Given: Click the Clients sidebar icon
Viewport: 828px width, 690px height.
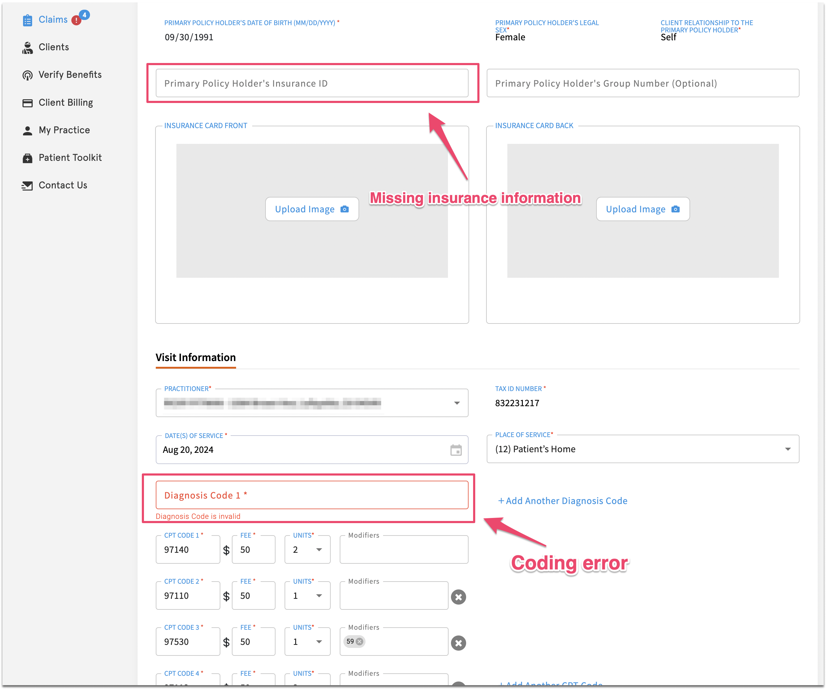Looking at the screenshot, I should point(27,48).
